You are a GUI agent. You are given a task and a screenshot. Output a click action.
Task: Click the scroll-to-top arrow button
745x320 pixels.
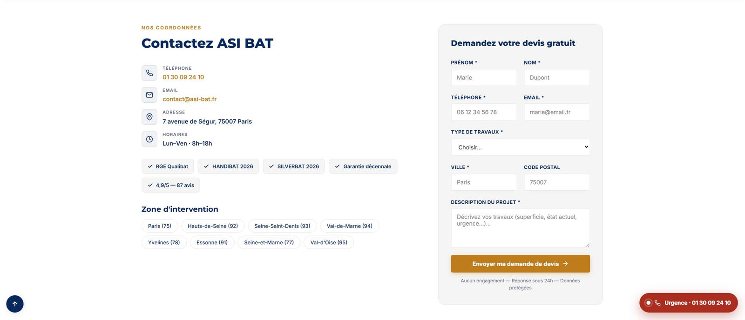[x=15, y=304]
